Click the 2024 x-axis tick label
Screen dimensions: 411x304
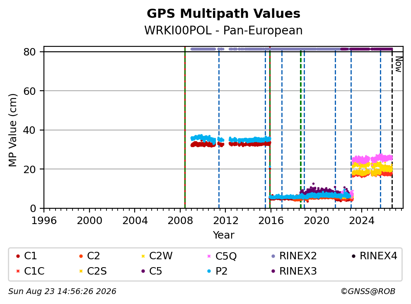[x=361, y=221]
